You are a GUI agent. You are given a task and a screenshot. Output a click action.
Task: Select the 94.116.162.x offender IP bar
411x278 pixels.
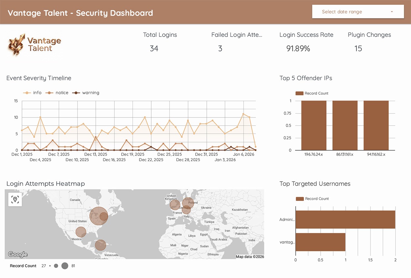coord(376,125)
